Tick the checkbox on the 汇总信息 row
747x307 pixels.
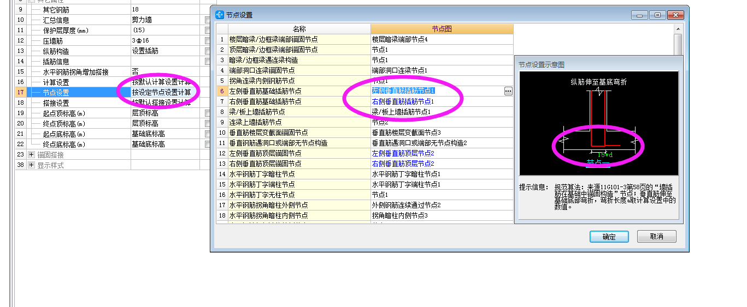click(x=208, y=20)
